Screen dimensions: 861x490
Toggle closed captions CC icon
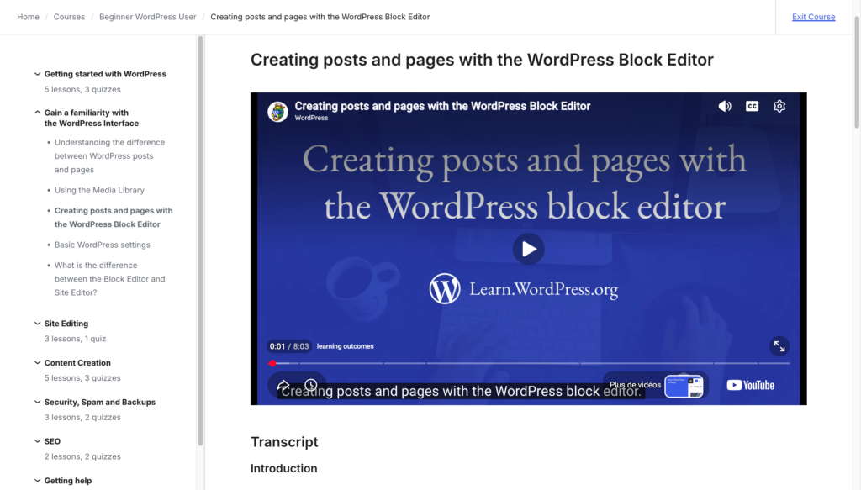(x=752, y=106)
